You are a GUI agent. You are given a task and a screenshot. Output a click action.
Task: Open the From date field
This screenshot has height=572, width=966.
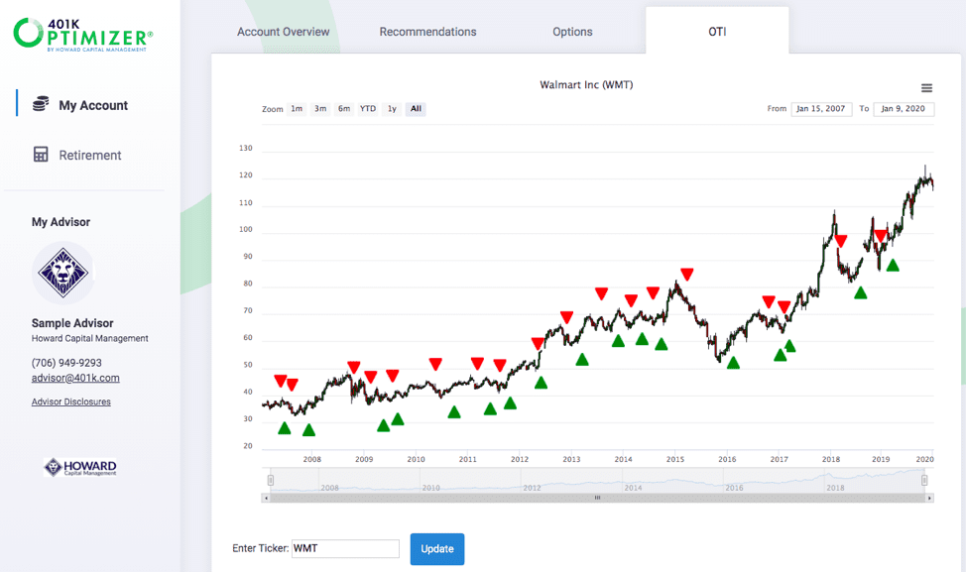click(821, 109)
